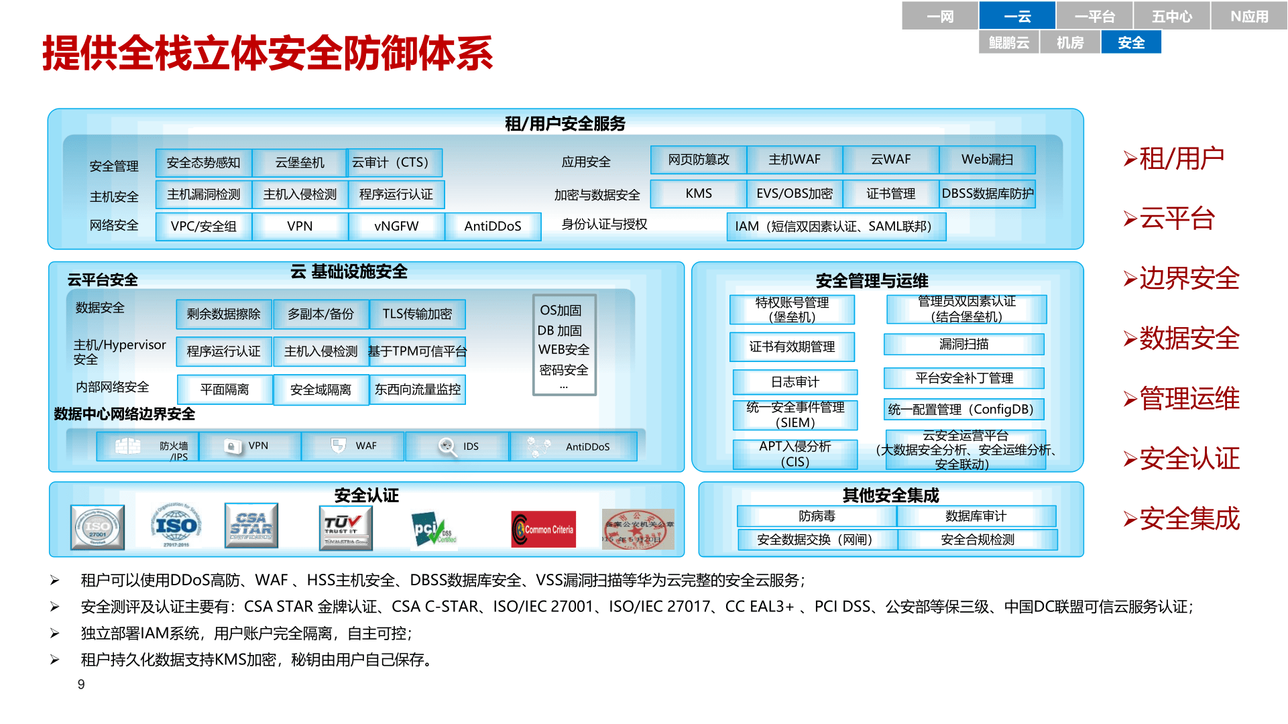Screen dimensions: 1288x724
Task: Click the EVS/OBS加密 box
Action: tap(795, 194)
